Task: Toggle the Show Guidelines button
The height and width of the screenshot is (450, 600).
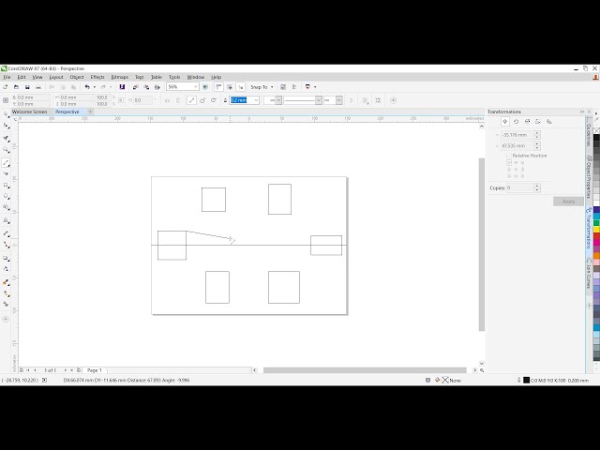Action: coord(240,87)
